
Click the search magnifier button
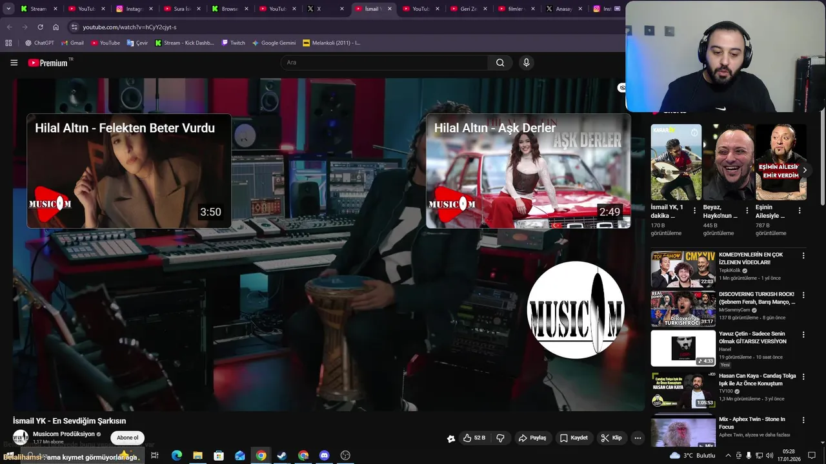tap(500, 63)
